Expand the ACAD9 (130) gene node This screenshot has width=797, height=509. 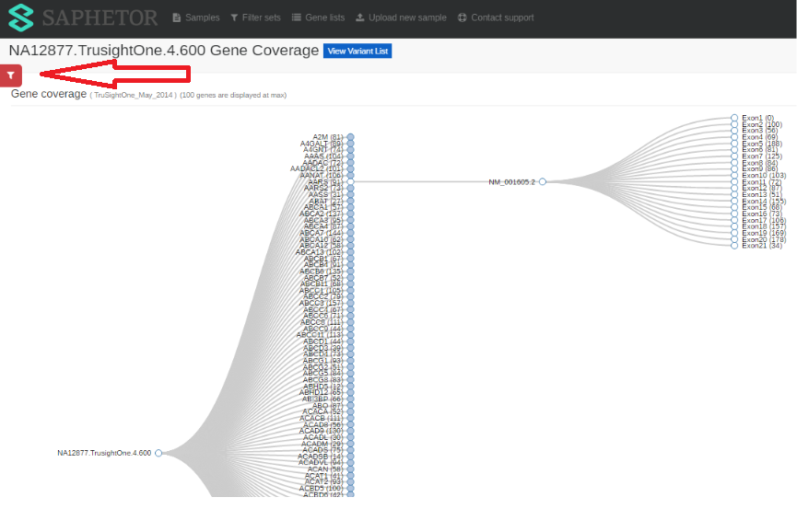pyautogui.click(x=350, y=431)
